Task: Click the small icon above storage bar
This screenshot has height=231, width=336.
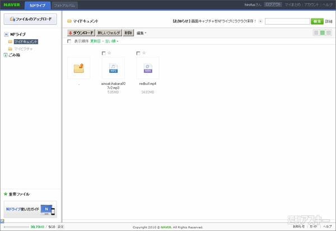Action: click(x=2, y=221)
